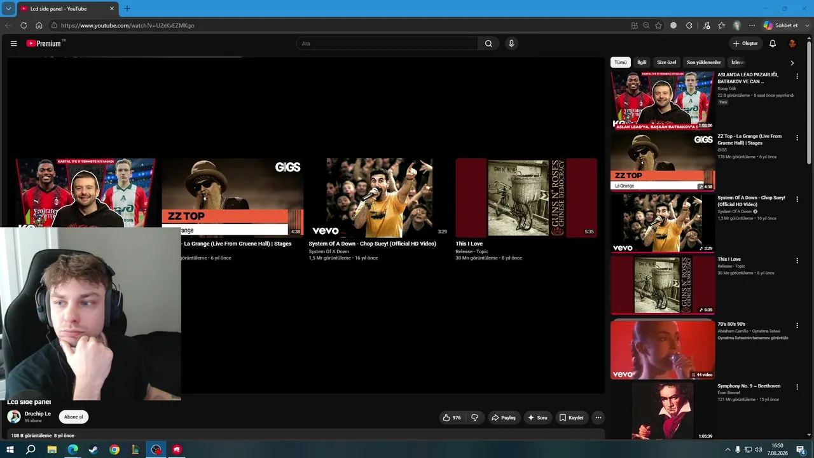Select the Son yüklenenler filter chip

[703, 62]
